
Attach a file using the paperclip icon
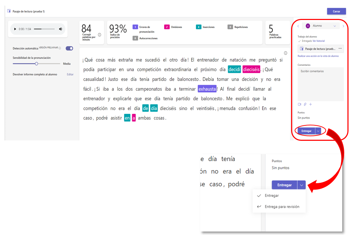(x=305, y=104)
